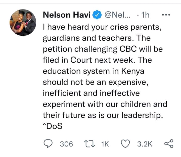Open Nelson Havi's profile picture
The height and width of the screenshot is (157, 181).
(x=23, y=23)
